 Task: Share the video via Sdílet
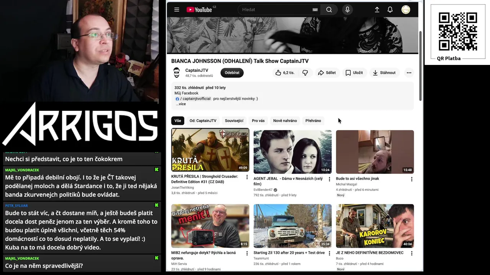coord(327,73)
